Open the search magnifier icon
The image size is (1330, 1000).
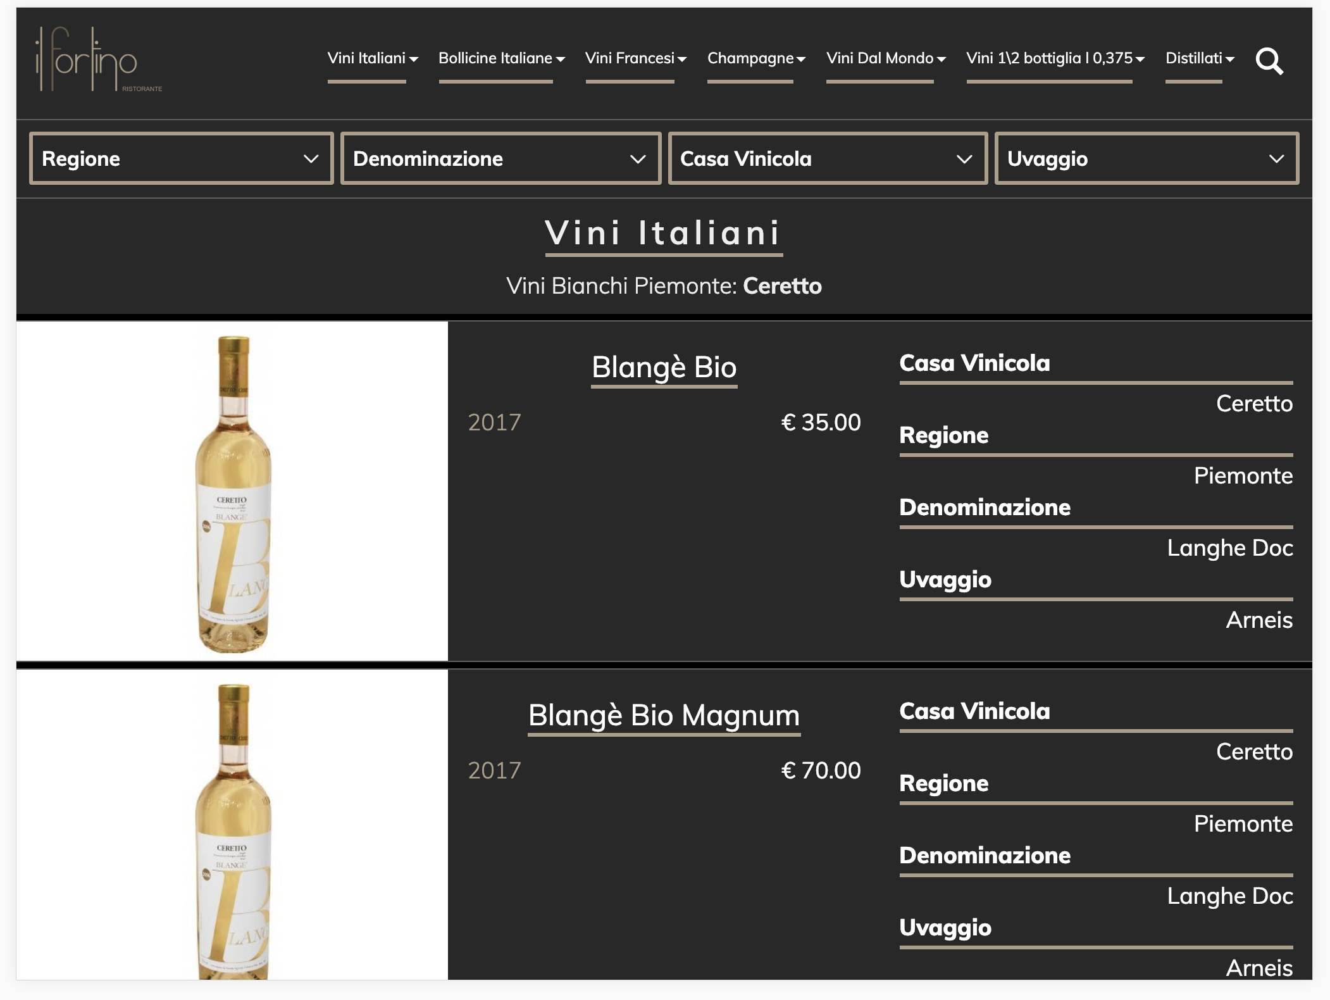[1269, 61]
